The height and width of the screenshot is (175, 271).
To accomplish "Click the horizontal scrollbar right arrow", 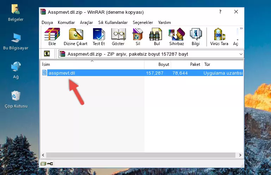I will [x=240, y=155].
